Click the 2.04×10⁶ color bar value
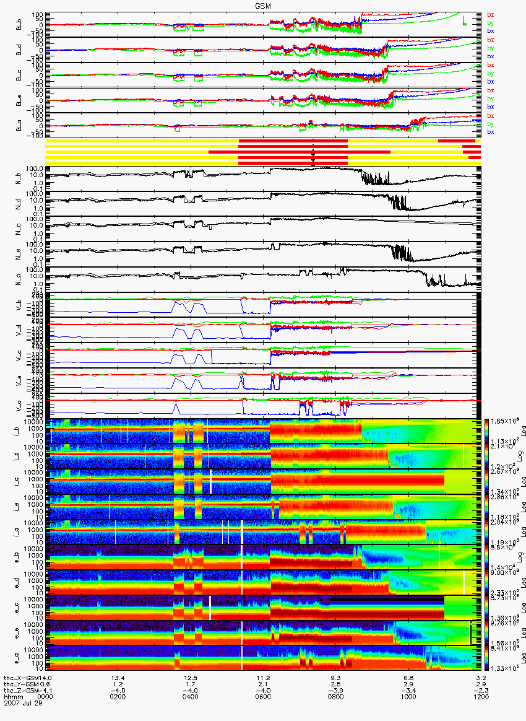The image size is (526, 721). coord(504,522)
